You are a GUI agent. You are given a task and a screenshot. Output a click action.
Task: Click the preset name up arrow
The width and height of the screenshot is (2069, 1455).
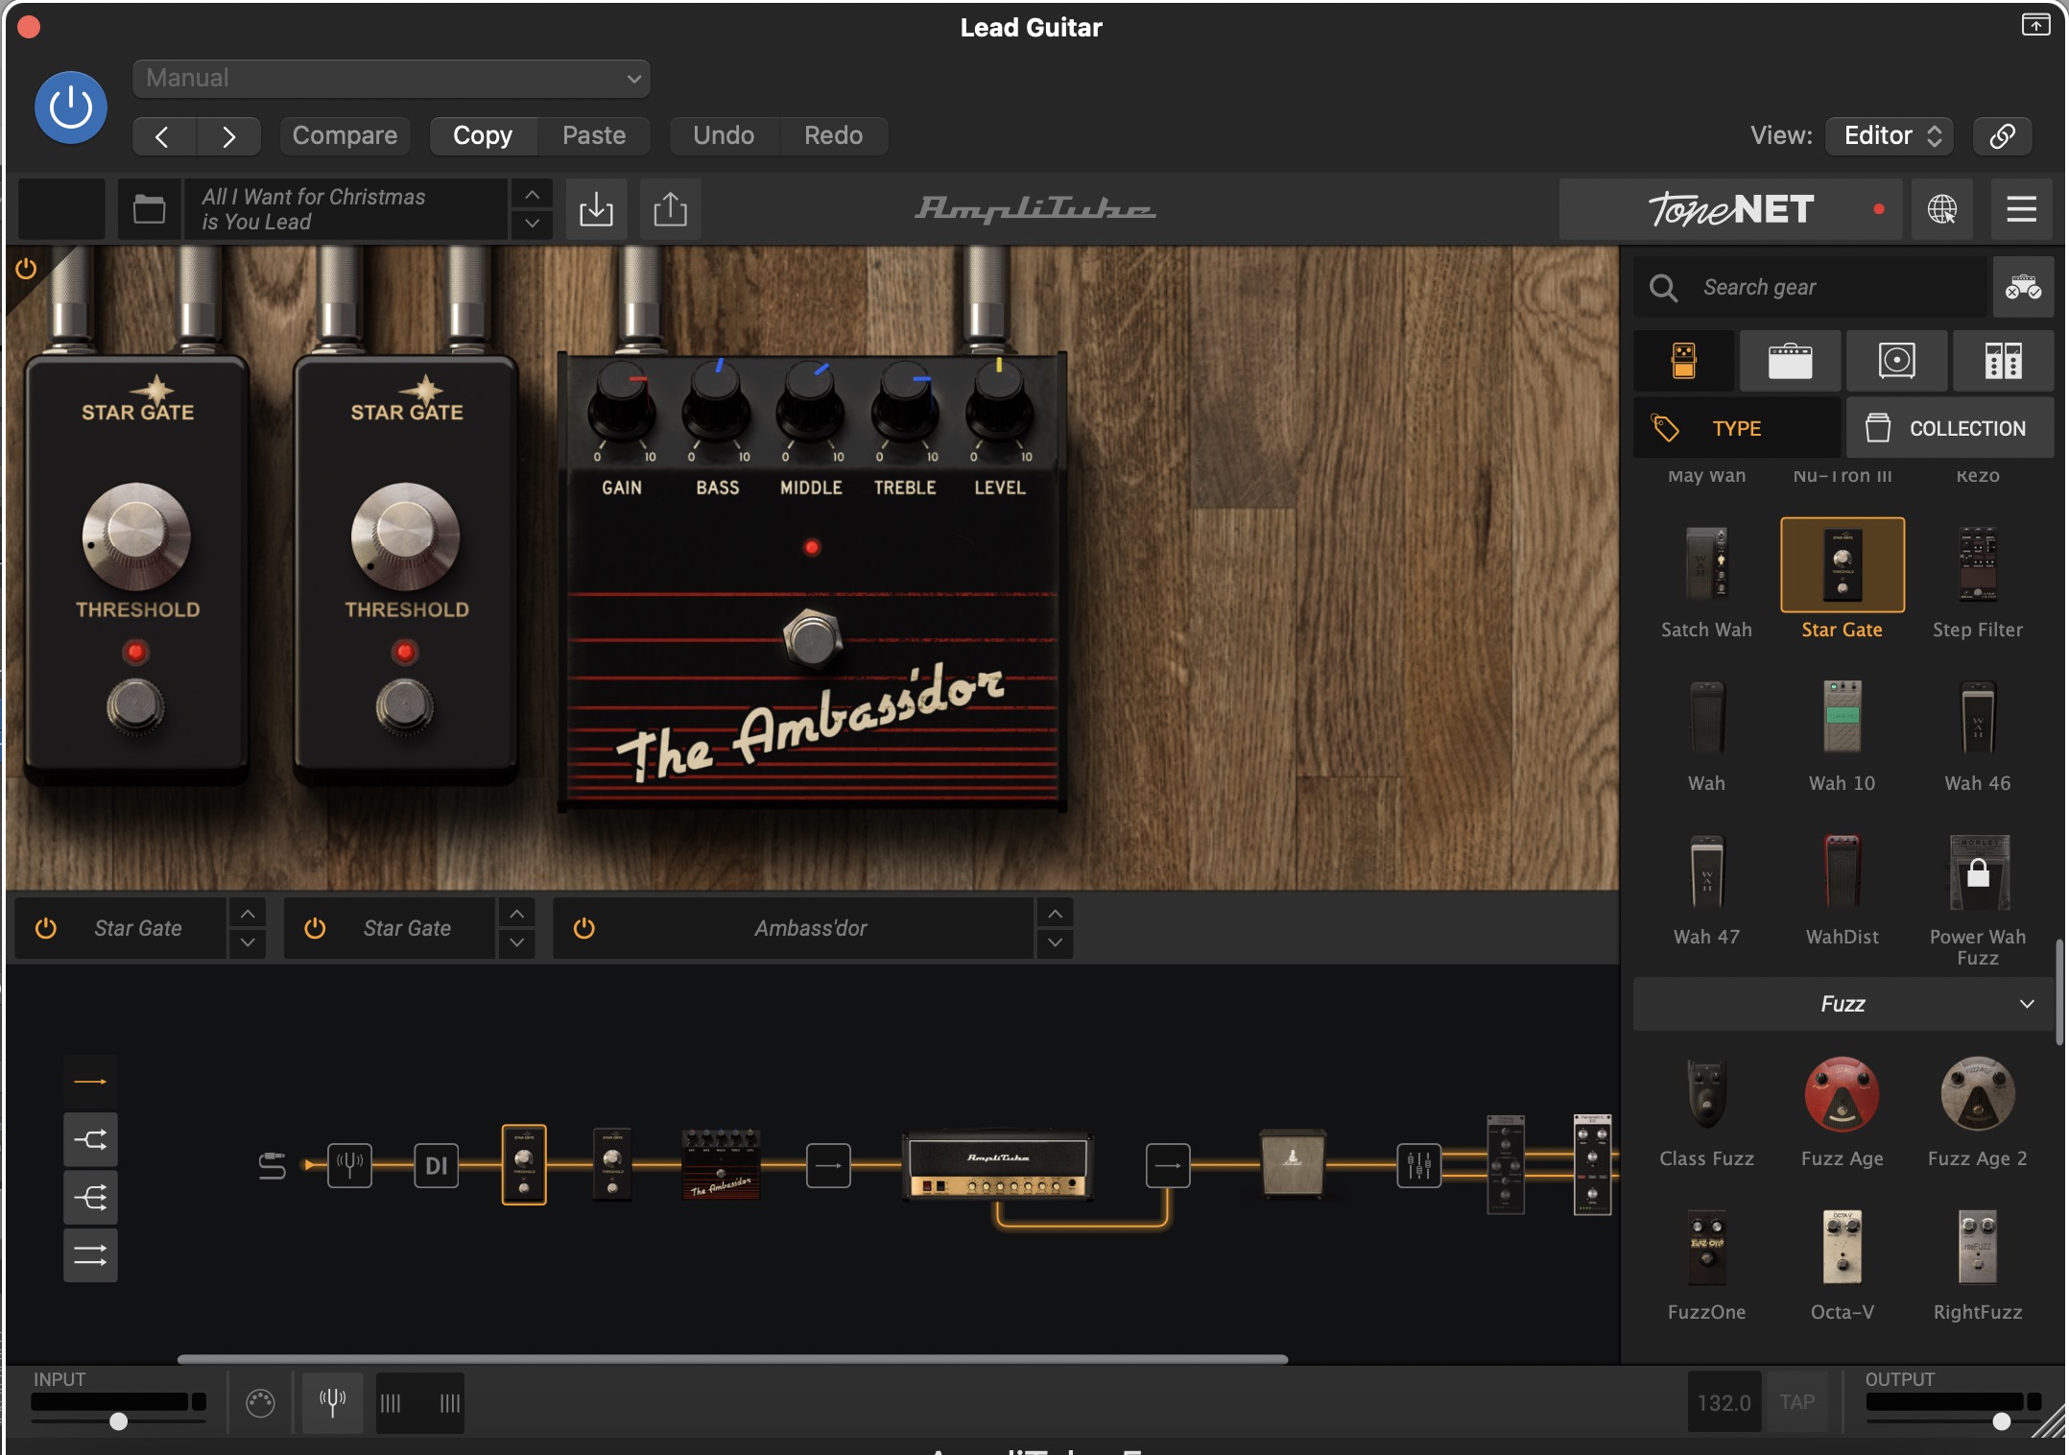click(x=532, y=195)
